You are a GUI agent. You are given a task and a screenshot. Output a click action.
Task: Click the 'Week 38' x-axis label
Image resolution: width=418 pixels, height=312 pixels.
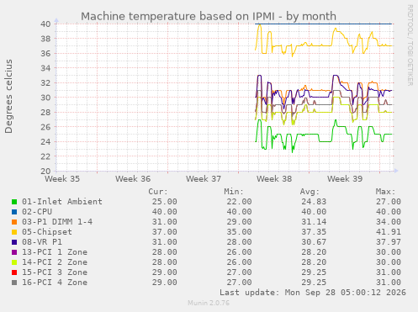tap(274, 179)
